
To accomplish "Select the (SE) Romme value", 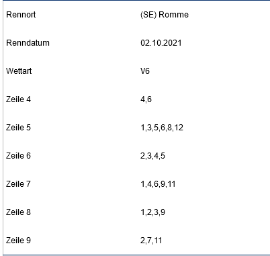I will (165, 15).
